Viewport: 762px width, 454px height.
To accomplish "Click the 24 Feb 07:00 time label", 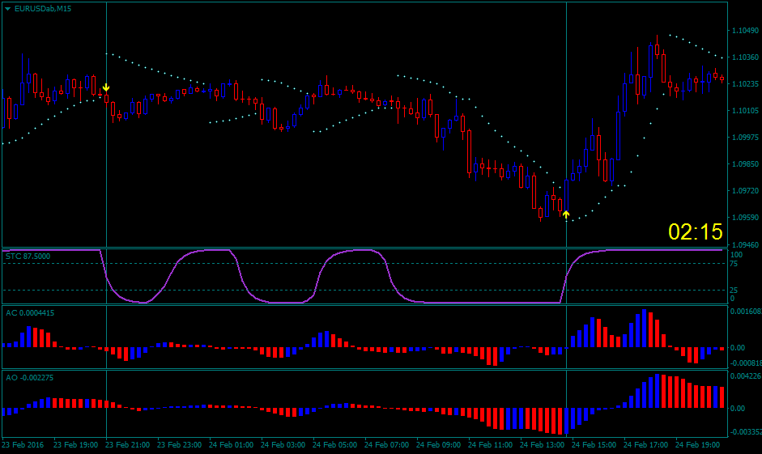I will 387,444.
